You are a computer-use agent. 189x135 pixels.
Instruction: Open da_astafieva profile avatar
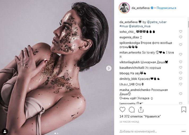point(124,8)
